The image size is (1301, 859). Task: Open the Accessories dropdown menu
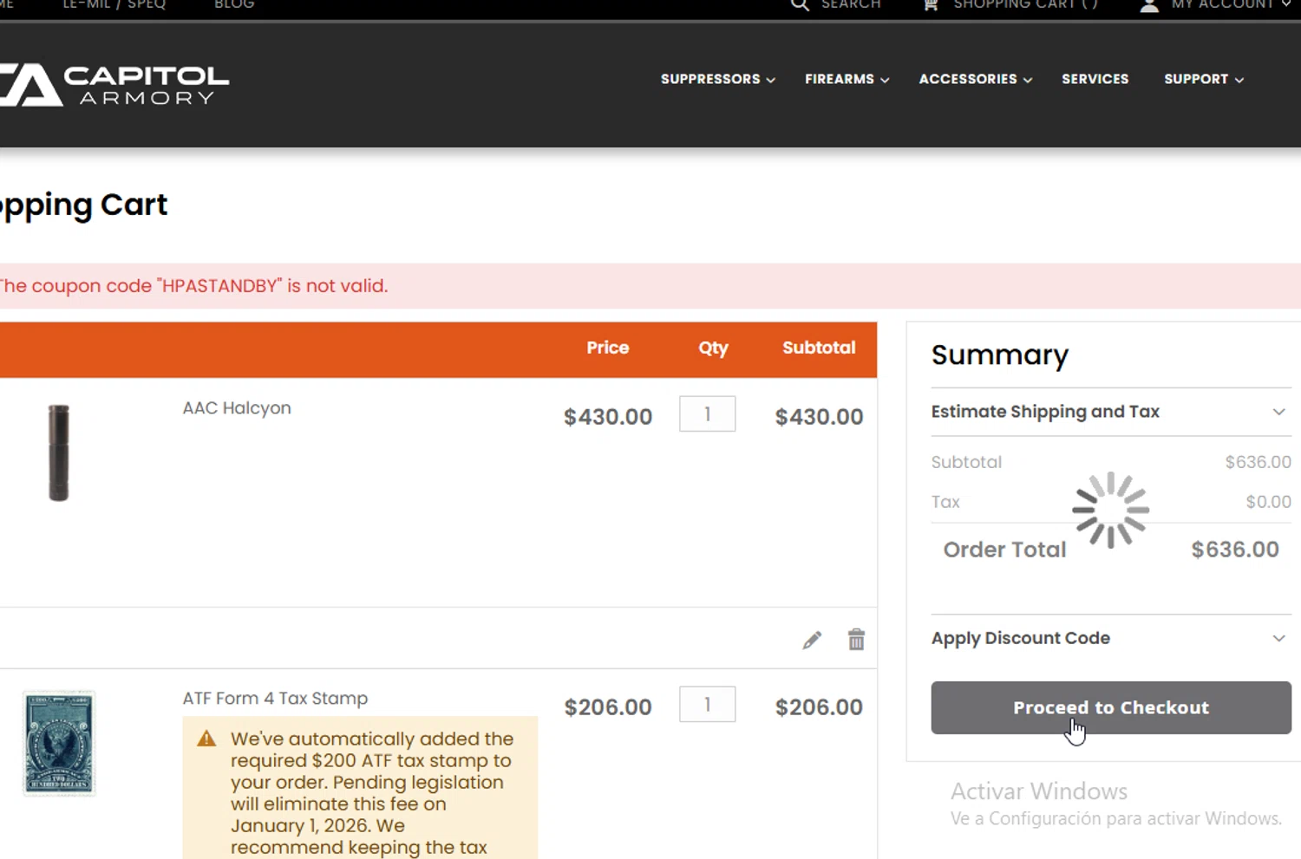coord(976,79)
